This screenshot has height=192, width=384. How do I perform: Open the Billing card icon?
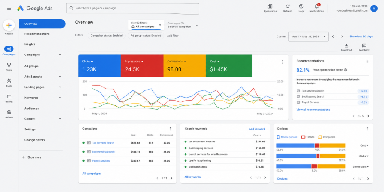[x=9, y=96]
